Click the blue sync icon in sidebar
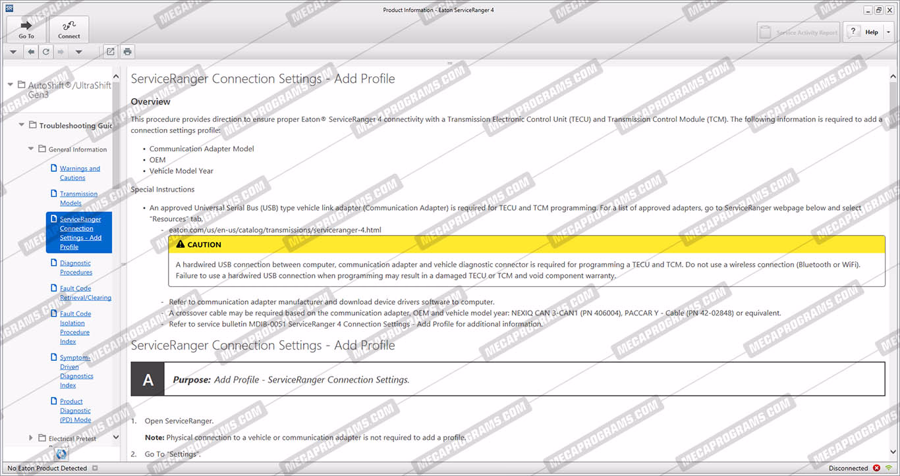Viewport: 900px width, 476px height. pos(61,454)
